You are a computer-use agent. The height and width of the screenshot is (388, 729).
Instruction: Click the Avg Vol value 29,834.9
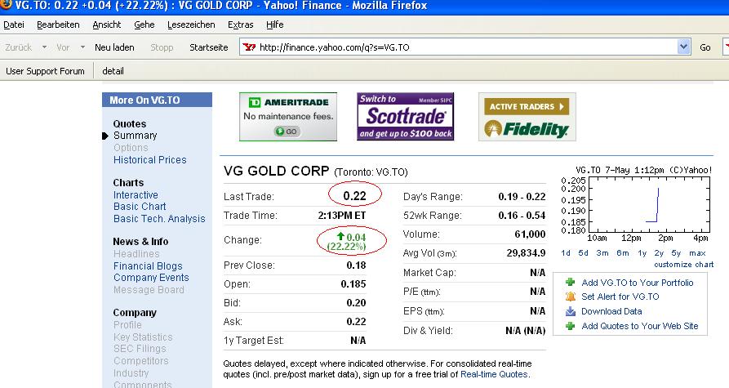[x=526, y=252]
